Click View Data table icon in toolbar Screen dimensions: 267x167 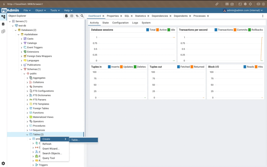point(72,16)
